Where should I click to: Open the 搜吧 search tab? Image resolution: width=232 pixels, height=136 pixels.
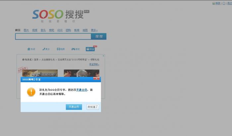click(51, 30)
